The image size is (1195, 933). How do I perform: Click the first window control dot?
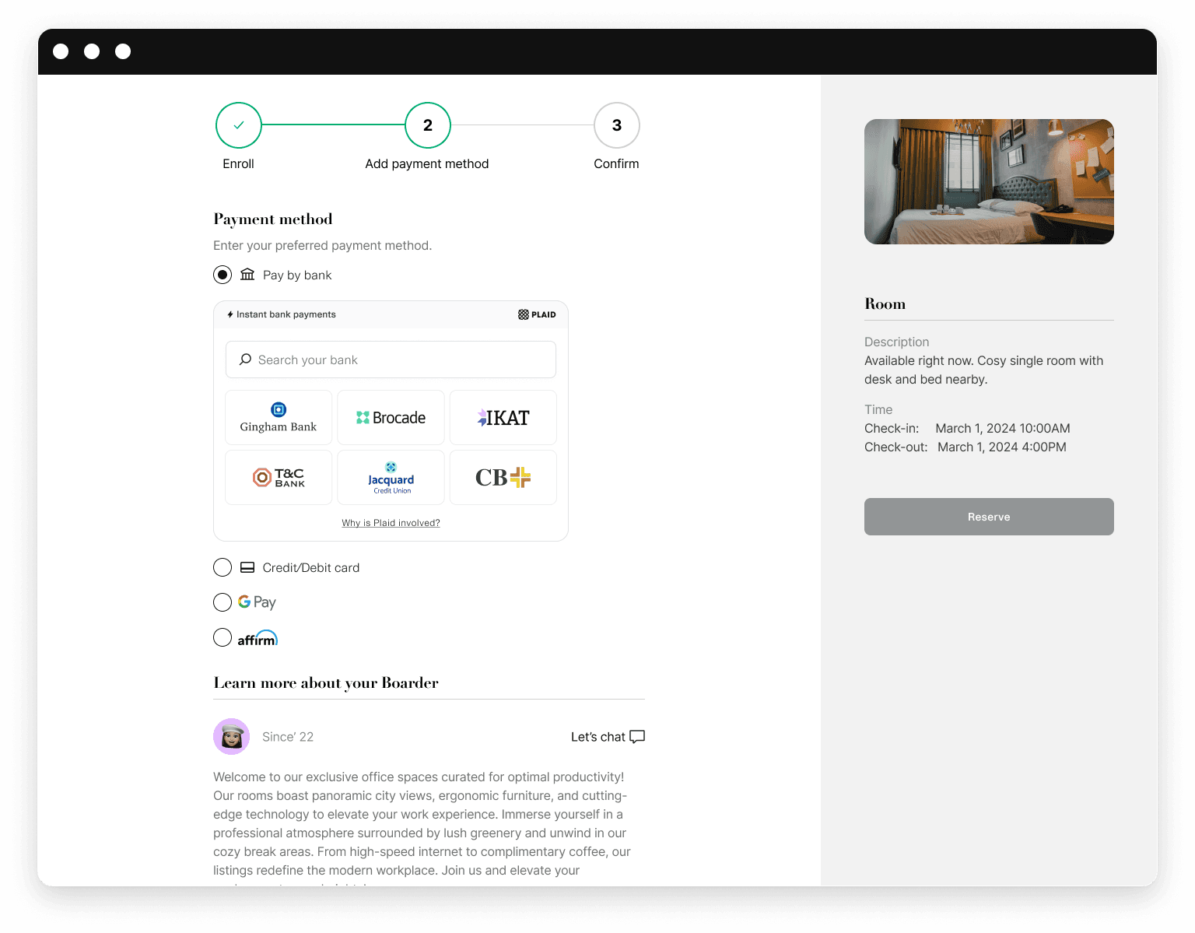click(x=61, y=51)
